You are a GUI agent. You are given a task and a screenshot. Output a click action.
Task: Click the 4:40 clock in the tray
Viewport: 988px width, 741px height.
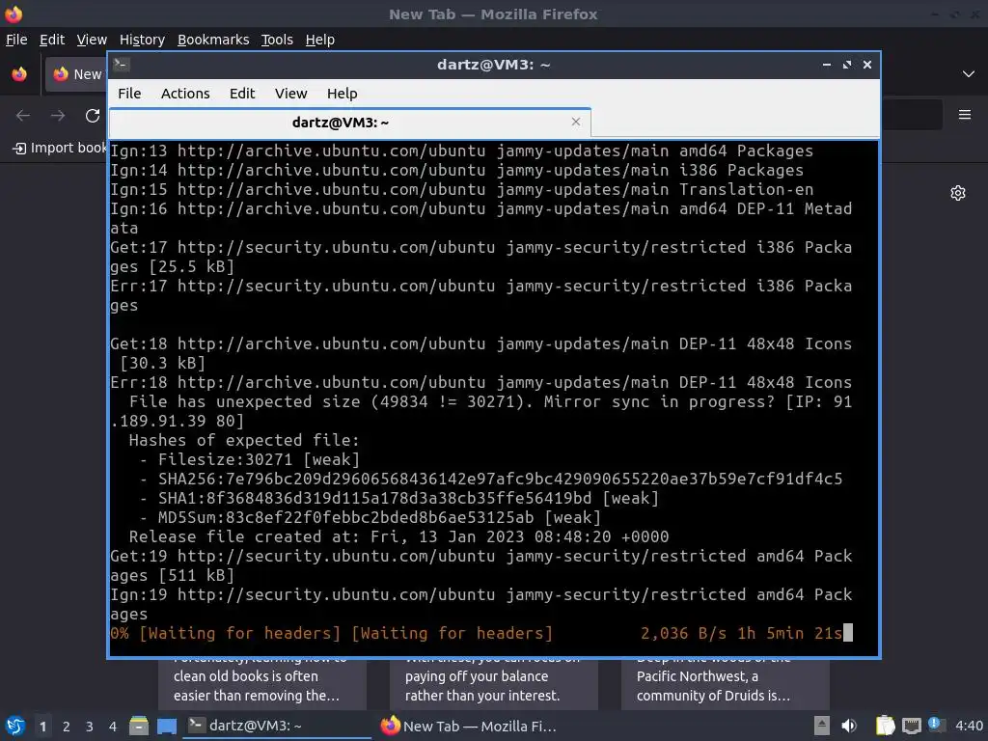pos(969,726)
